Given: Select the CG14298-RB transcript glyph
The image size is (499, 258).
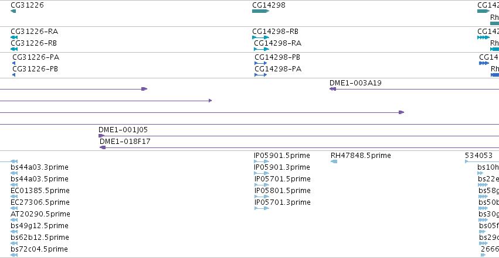Looking at the screenshot, I should [260, 37].
